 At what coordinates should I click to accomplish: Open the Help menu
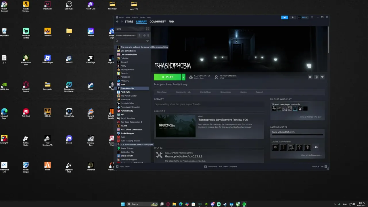click(149, 17)
